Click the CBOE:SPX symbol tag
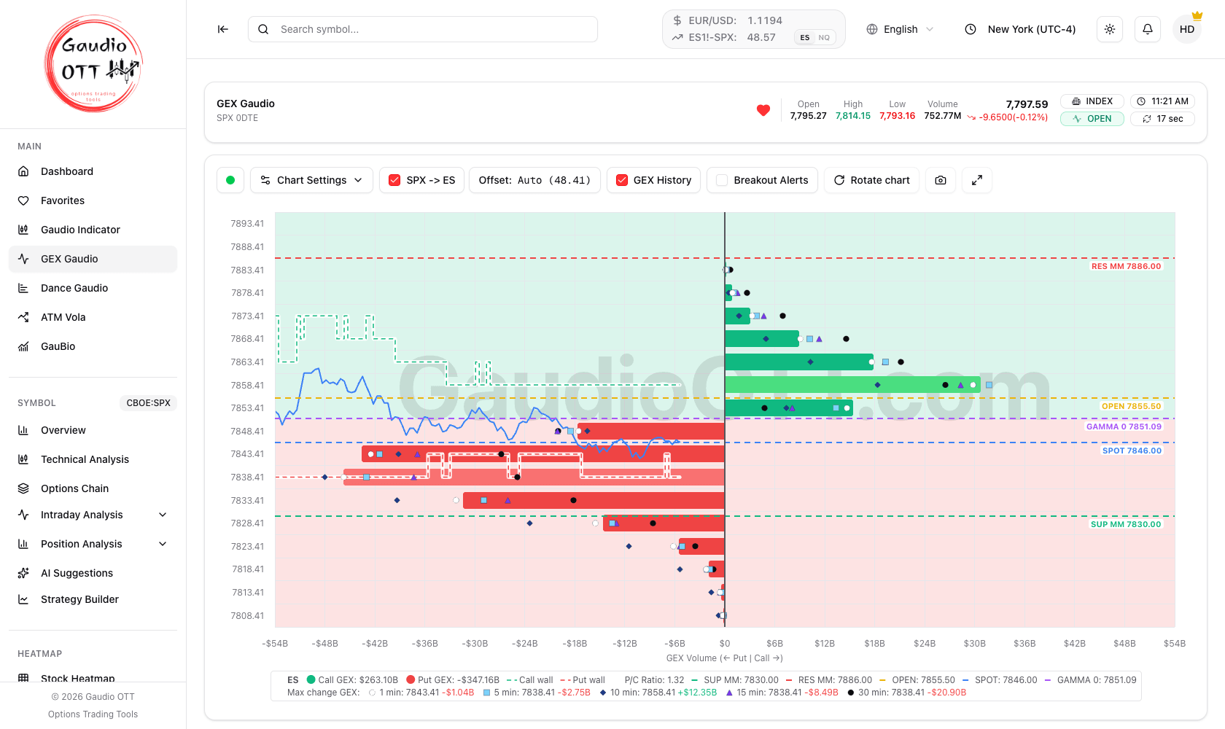The image size is (1225, 729). tap(149, 403)
